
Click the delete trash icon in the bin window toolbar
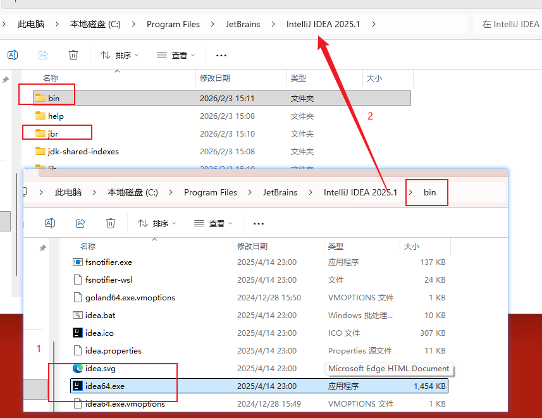(111, 223)
